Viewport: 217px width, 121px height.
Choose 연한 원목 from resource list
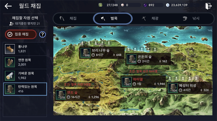coord(25,62)
